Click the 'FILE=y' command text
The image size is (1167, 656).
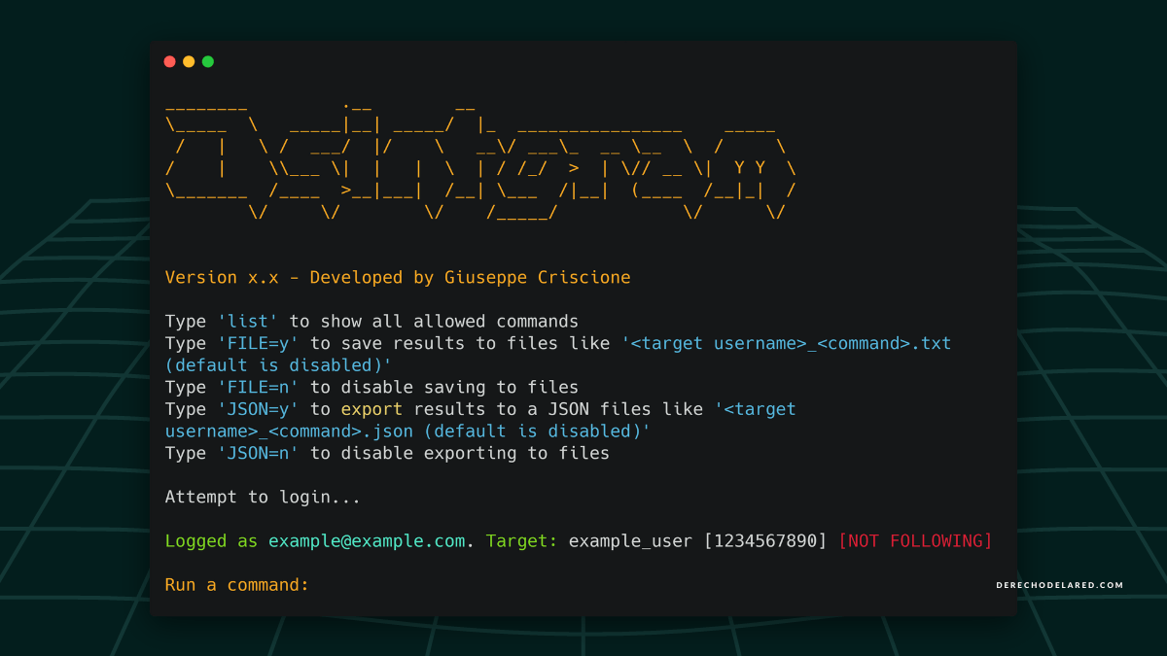point(258,344)
